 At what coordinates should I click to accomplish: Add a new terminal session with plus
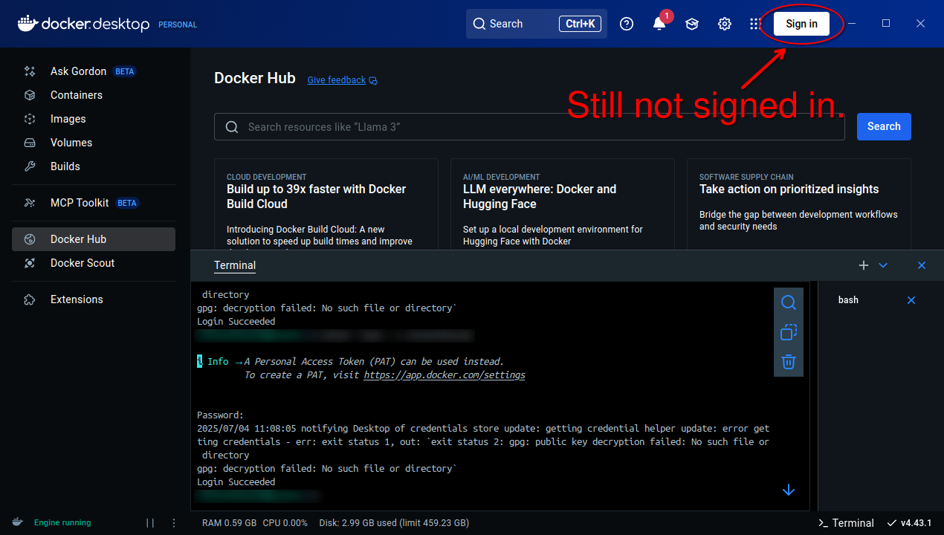click(864, 265)
